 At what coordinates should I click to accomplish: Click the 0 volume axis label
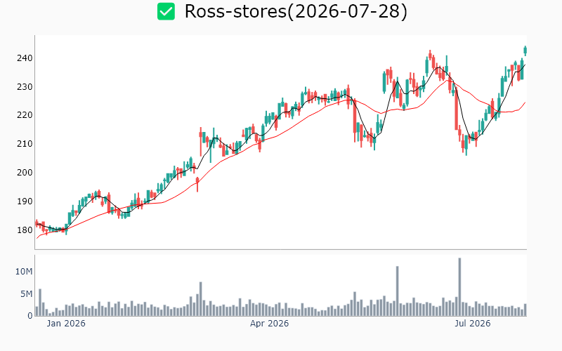[30, 316]
